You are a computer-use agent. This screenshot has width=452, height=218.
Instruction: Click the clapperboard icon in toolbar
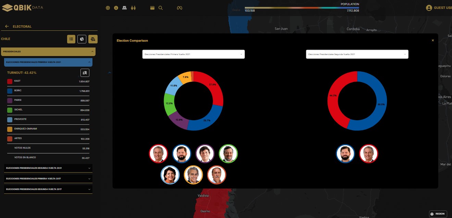(x=152, y=8)
